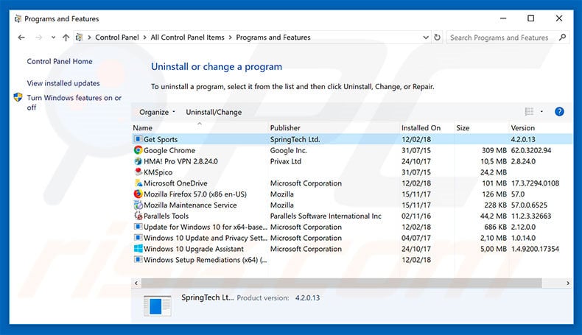Expand the address bar history dropdown
This screenshot has height=335, width=582.
(x=425, y=38)
